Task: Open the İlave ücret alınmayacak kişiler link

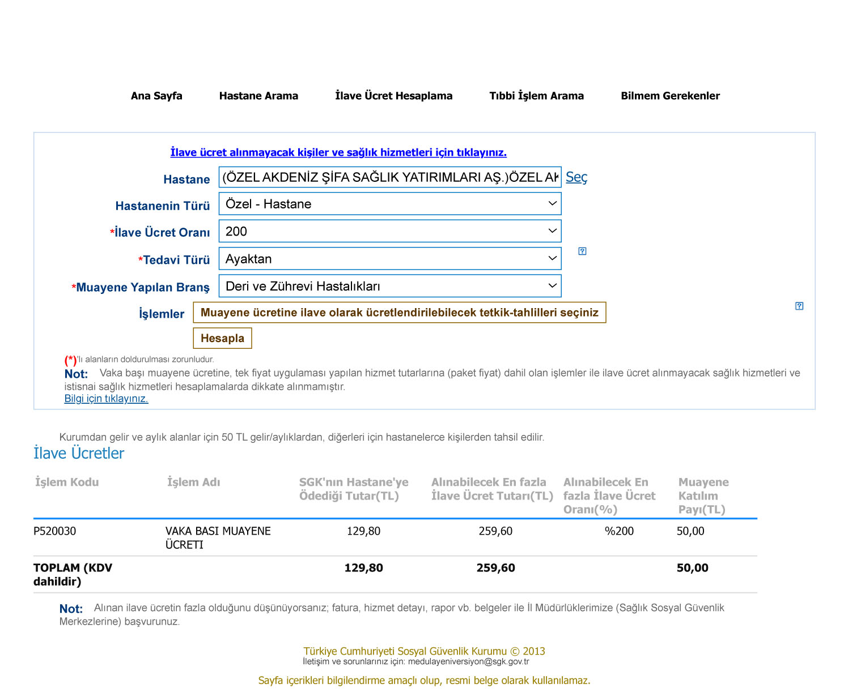Action: coord(338,152)
